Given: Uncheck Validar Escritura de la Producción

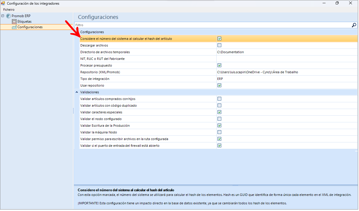Looking at the screenshot, I should [x=220, y=126].
